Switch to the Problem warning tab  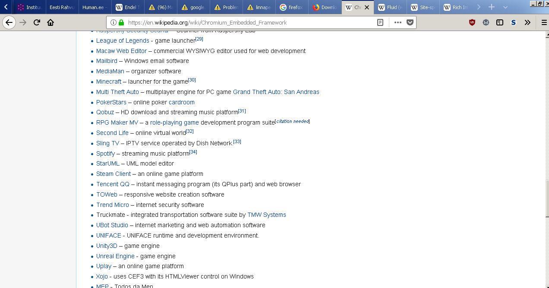click(x=226, y=7)
